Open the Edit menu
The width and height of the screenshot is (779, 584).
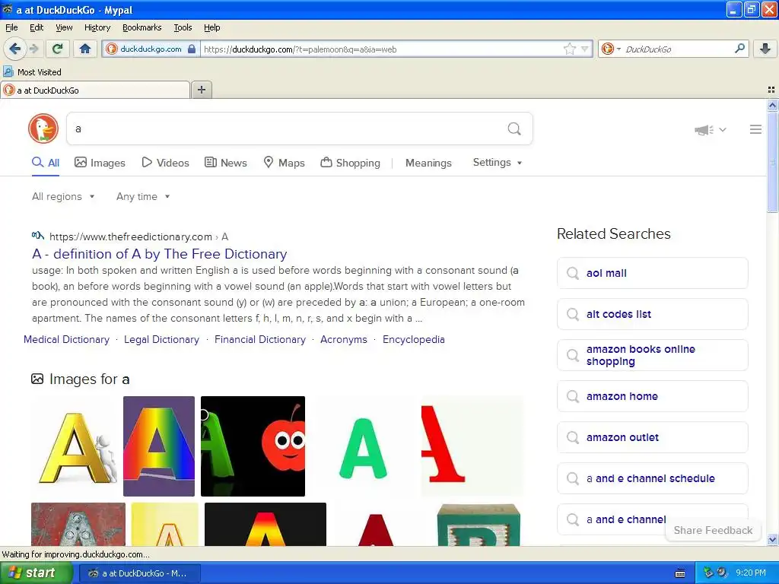point(37,27)
